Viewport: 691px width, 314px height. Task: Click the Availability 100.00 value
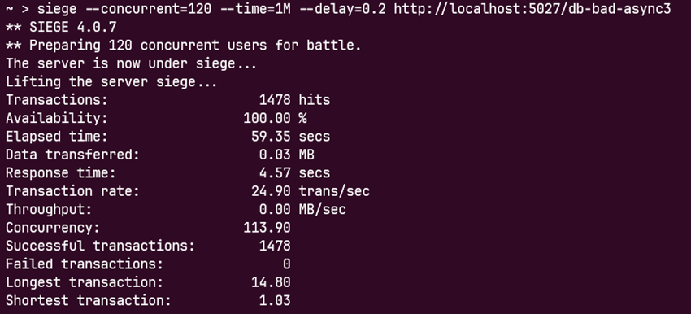pos(267,118)
